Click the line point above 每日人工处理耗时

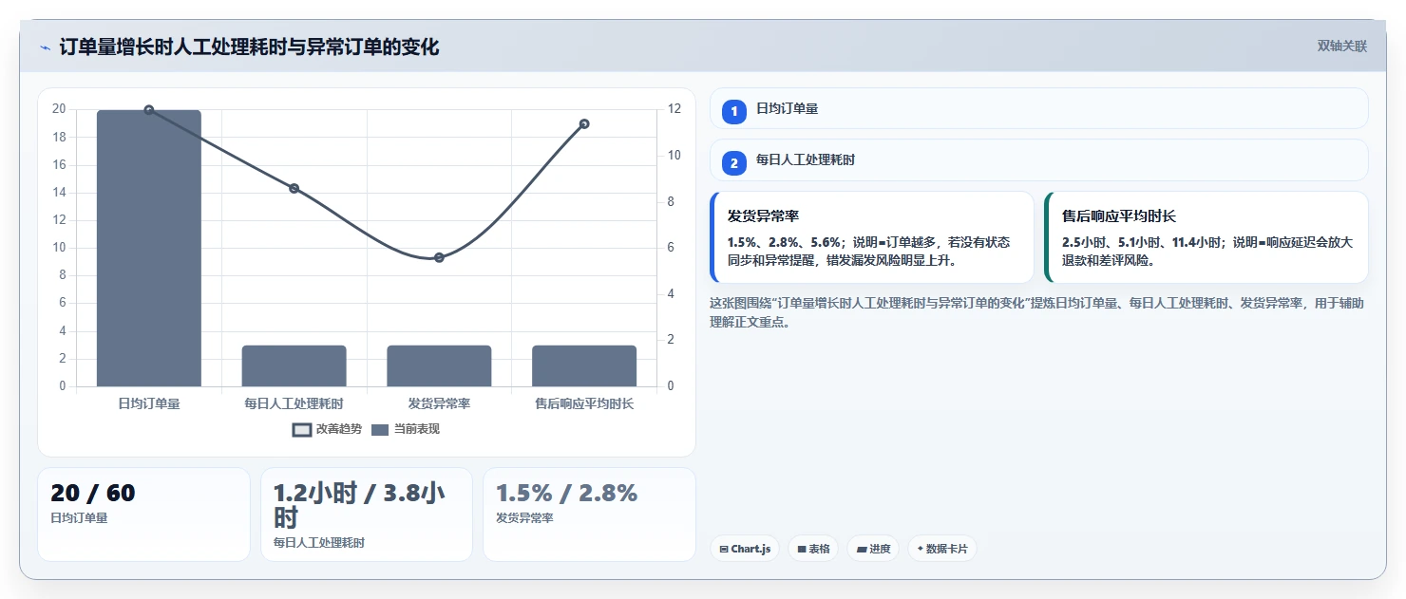[x=294, y=188]
